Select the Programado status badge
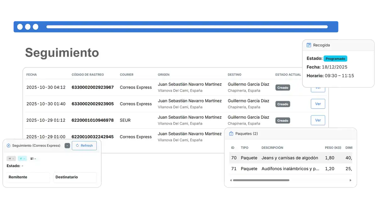 pyautogui.click(x=335, y=58)
